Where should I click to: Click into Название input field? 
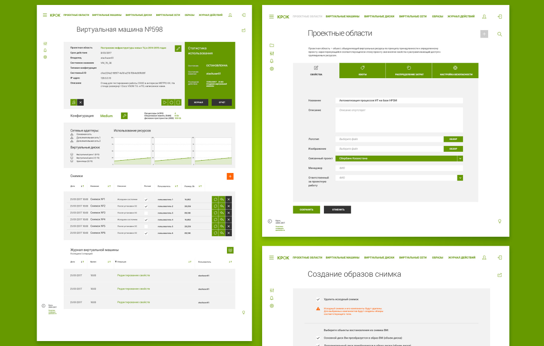(399, 100)
